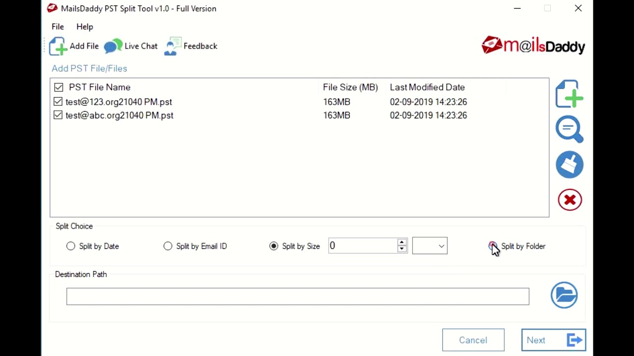Click the date in test@abc.org row
Screen dimensions: 634x356
428,115
